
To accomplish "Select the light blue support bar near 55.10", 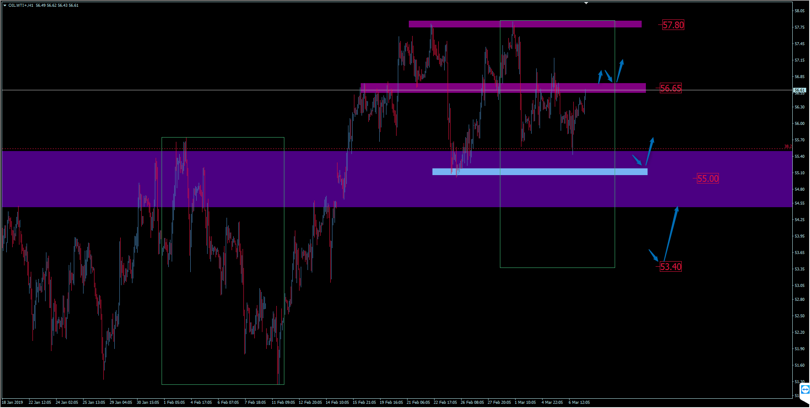I will (540, 172).
